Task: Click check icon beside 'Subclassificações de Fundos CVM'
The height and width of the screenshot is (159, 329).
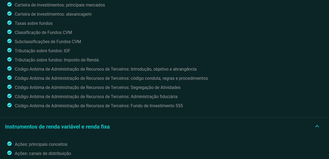Action: pyautogui.click(x=9, y=41)
